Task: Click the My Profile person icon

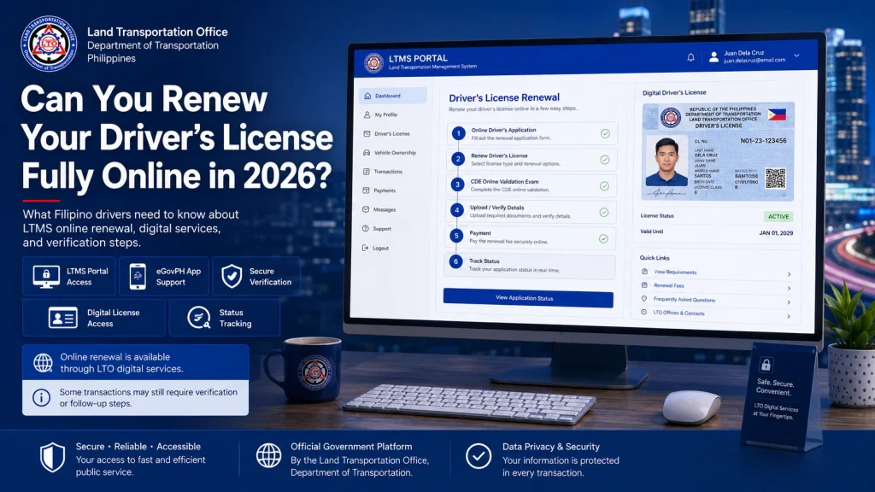Action: click(367, 115)
